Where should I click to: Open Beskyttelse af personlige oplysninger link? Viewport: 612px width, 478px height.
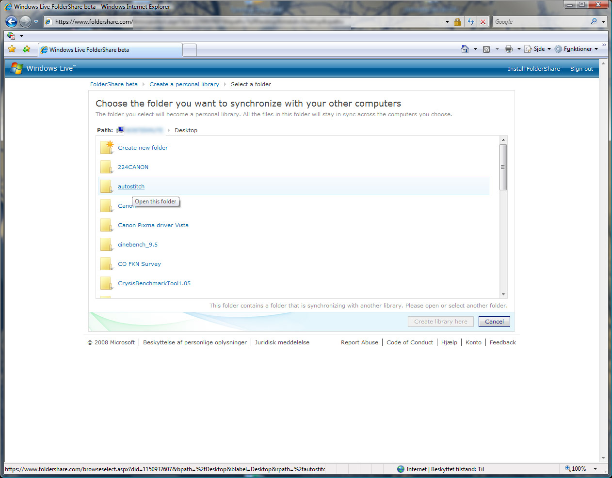[194, 342]
